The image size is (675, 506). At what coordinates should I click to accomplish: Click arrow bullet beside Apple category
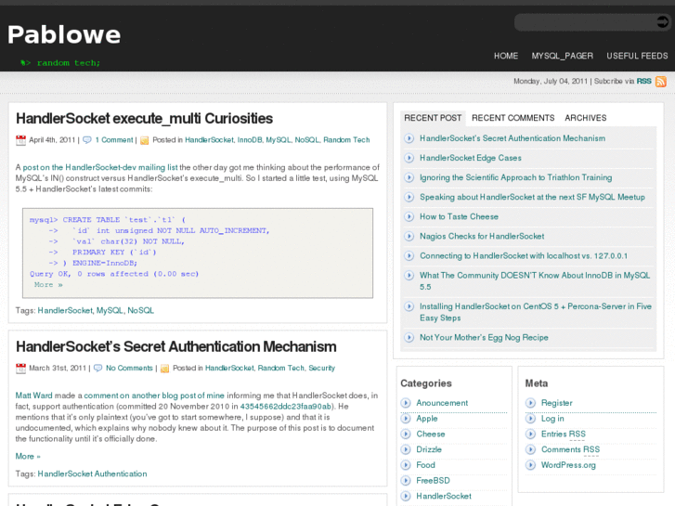[406, 419]
